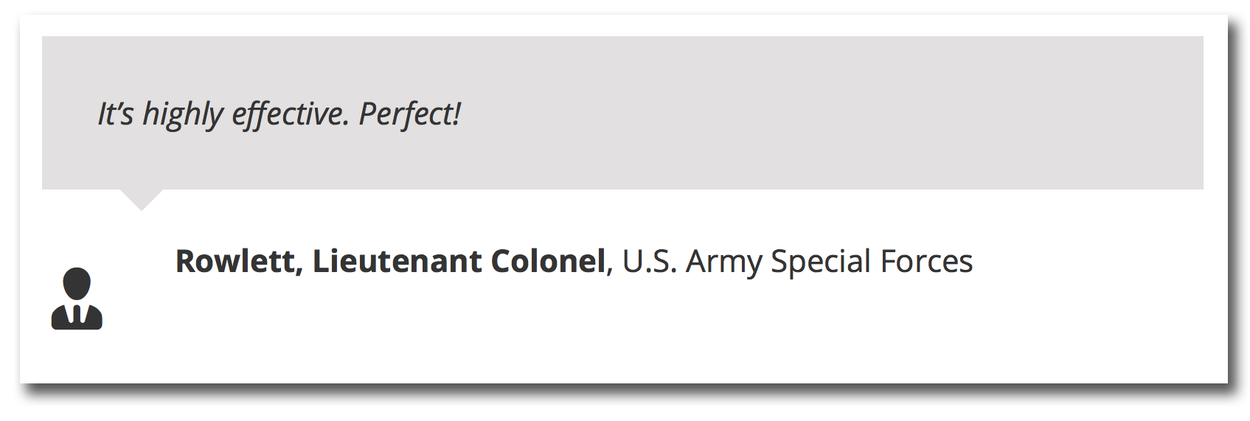This screenshot has width=1250, height=421.
Task: Select the quote "It's highly effective. Perfect!"
Action: pyautogui.click(x=279, y=114)
